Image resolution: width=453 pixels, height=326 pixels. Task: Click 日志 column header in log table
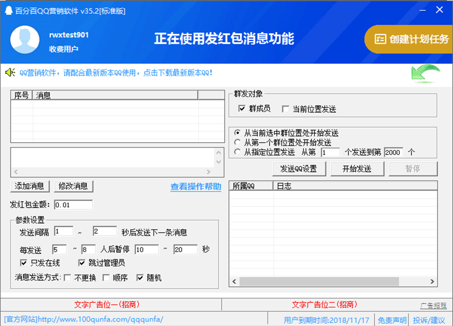pyautogui.click(x=355, y=186)
